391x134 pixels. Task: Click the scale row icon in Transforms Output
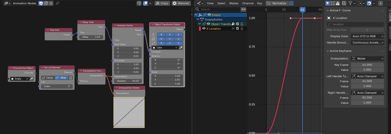153,43
